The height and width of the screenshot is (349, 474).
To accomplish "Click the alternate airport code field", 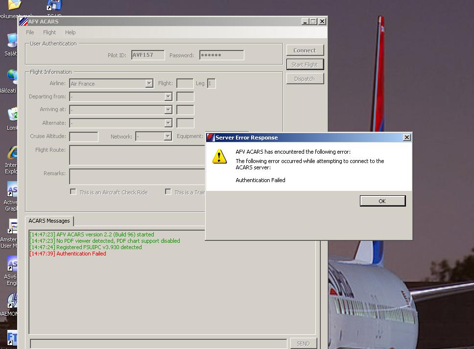I will coord(185,123).
